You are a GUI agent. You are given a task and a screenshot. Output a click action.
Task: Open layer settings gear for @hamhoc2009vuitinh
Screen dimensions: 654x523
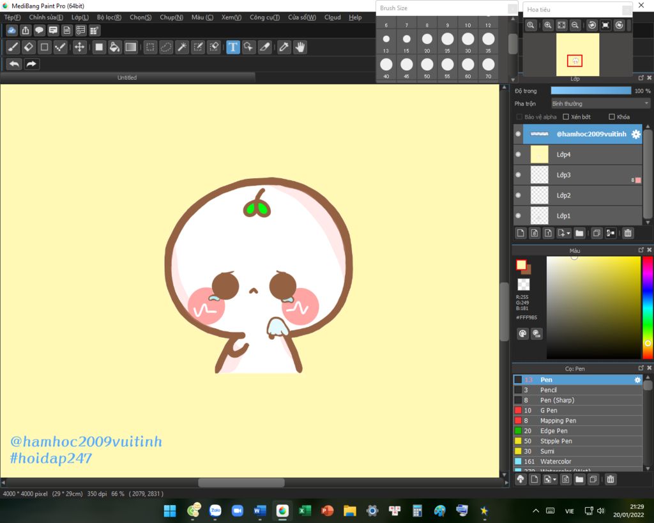pos(635,134)
